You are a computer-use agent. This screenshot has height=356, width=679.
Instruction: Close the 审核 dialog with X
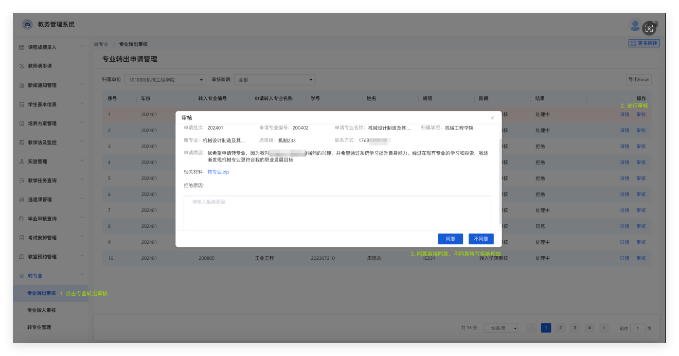coord(492,118)
